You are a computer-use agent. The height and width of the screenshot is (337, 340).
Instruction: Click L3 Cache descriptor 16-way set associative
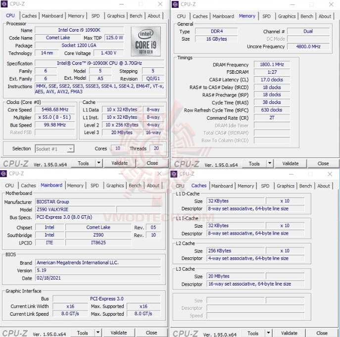coord(255,284)
